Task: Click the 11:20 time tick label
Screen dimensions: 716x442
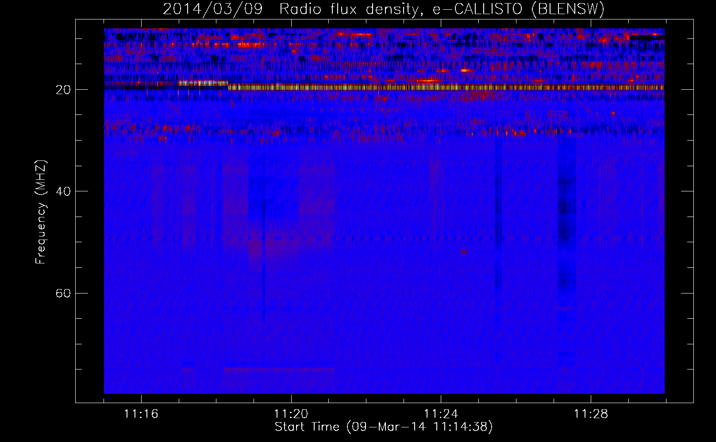Action: pos(291,414)
